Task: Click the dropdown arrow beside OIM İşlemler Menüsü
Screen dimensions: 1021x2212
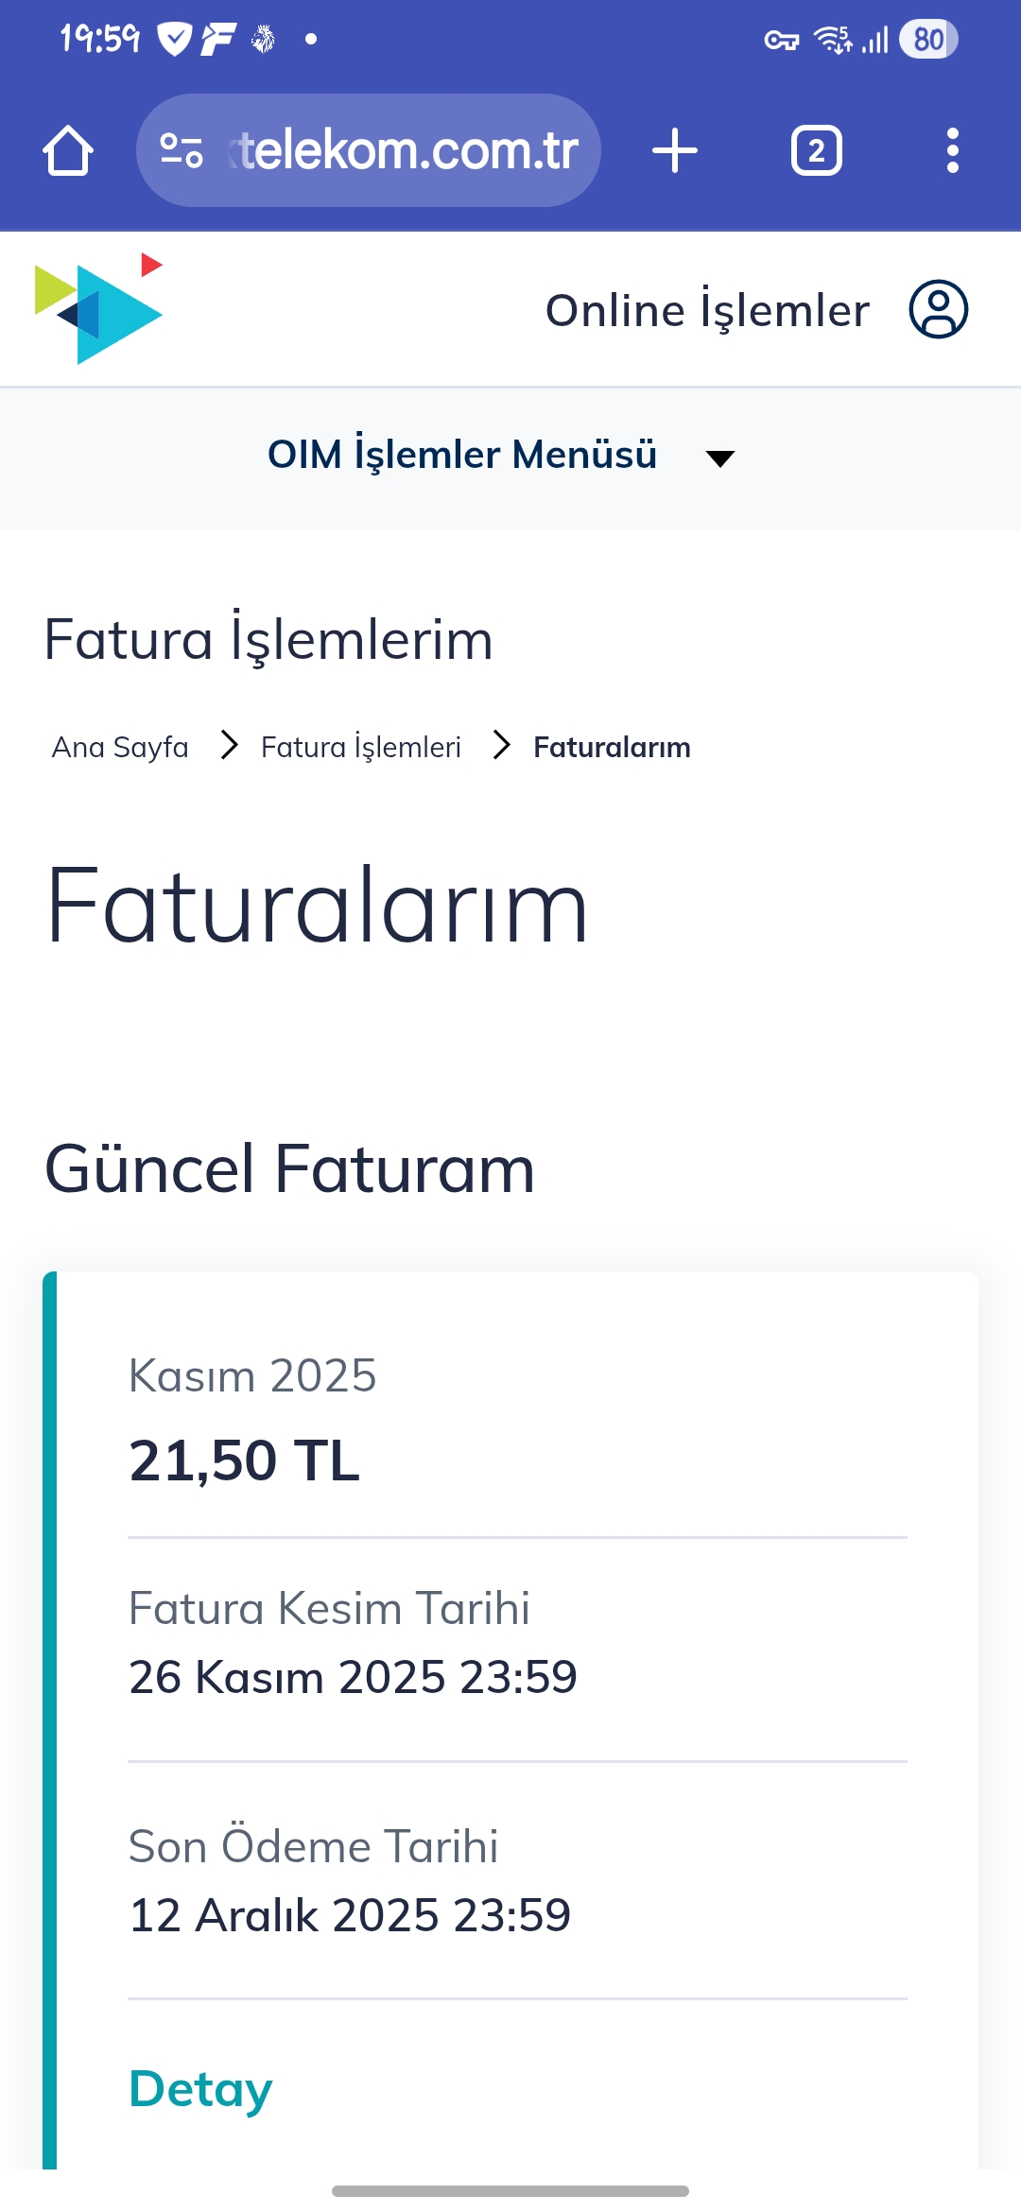Action: (x=720, y=458)
